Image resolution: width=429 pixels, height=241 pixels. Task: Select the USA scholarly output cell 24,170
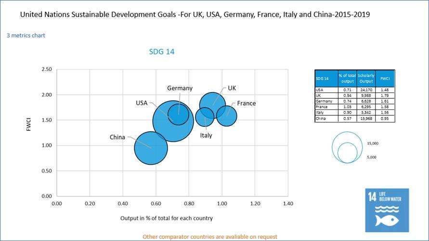click(365, 90)
